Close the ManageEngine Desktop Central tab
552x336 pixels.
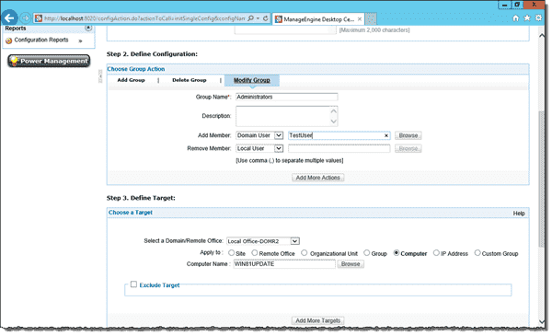360,19
